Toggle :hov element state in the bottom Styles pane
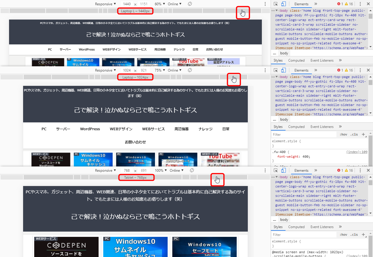This screenshot has height=257, width=373. [x=343, y=235]
